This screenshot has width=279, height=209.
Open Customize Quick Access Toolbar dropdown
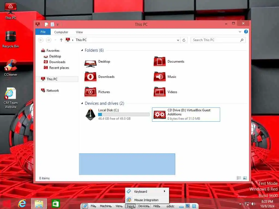pos(57,25)
